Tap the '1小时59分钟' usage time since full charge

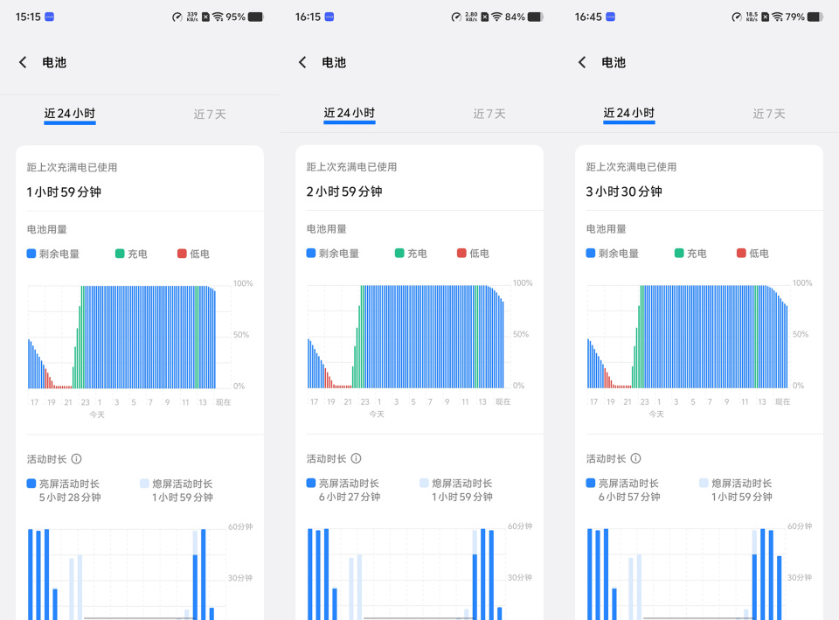[x=64, y=192]
